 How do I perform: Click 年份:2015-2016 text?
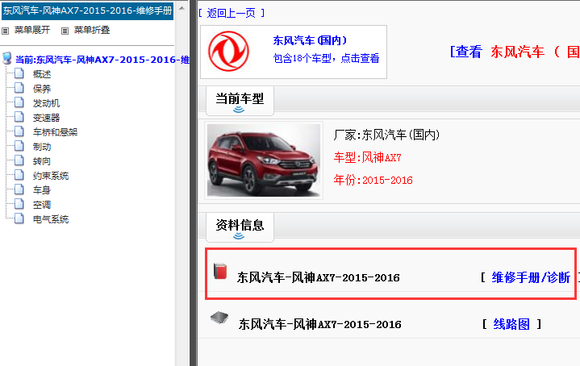373,180
